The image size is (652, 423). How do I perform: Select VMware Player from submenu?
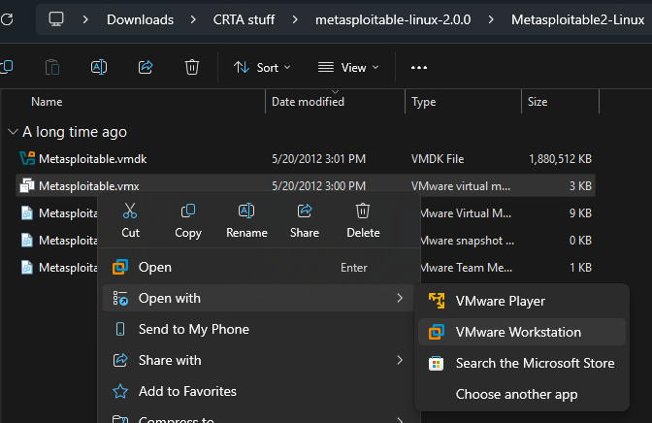[x=500, y=301]
